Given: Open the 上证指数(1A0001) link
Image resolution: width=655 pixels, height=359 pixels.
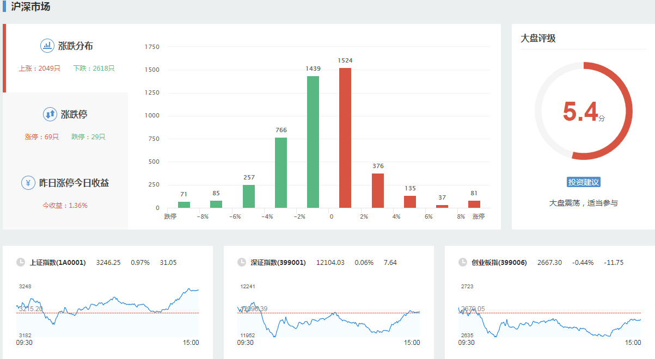Looking at the screenshot, I should click(x=58, y=263).
